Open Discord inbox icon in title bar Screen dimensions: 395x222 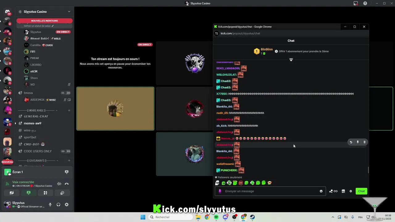tap(356, 3)
